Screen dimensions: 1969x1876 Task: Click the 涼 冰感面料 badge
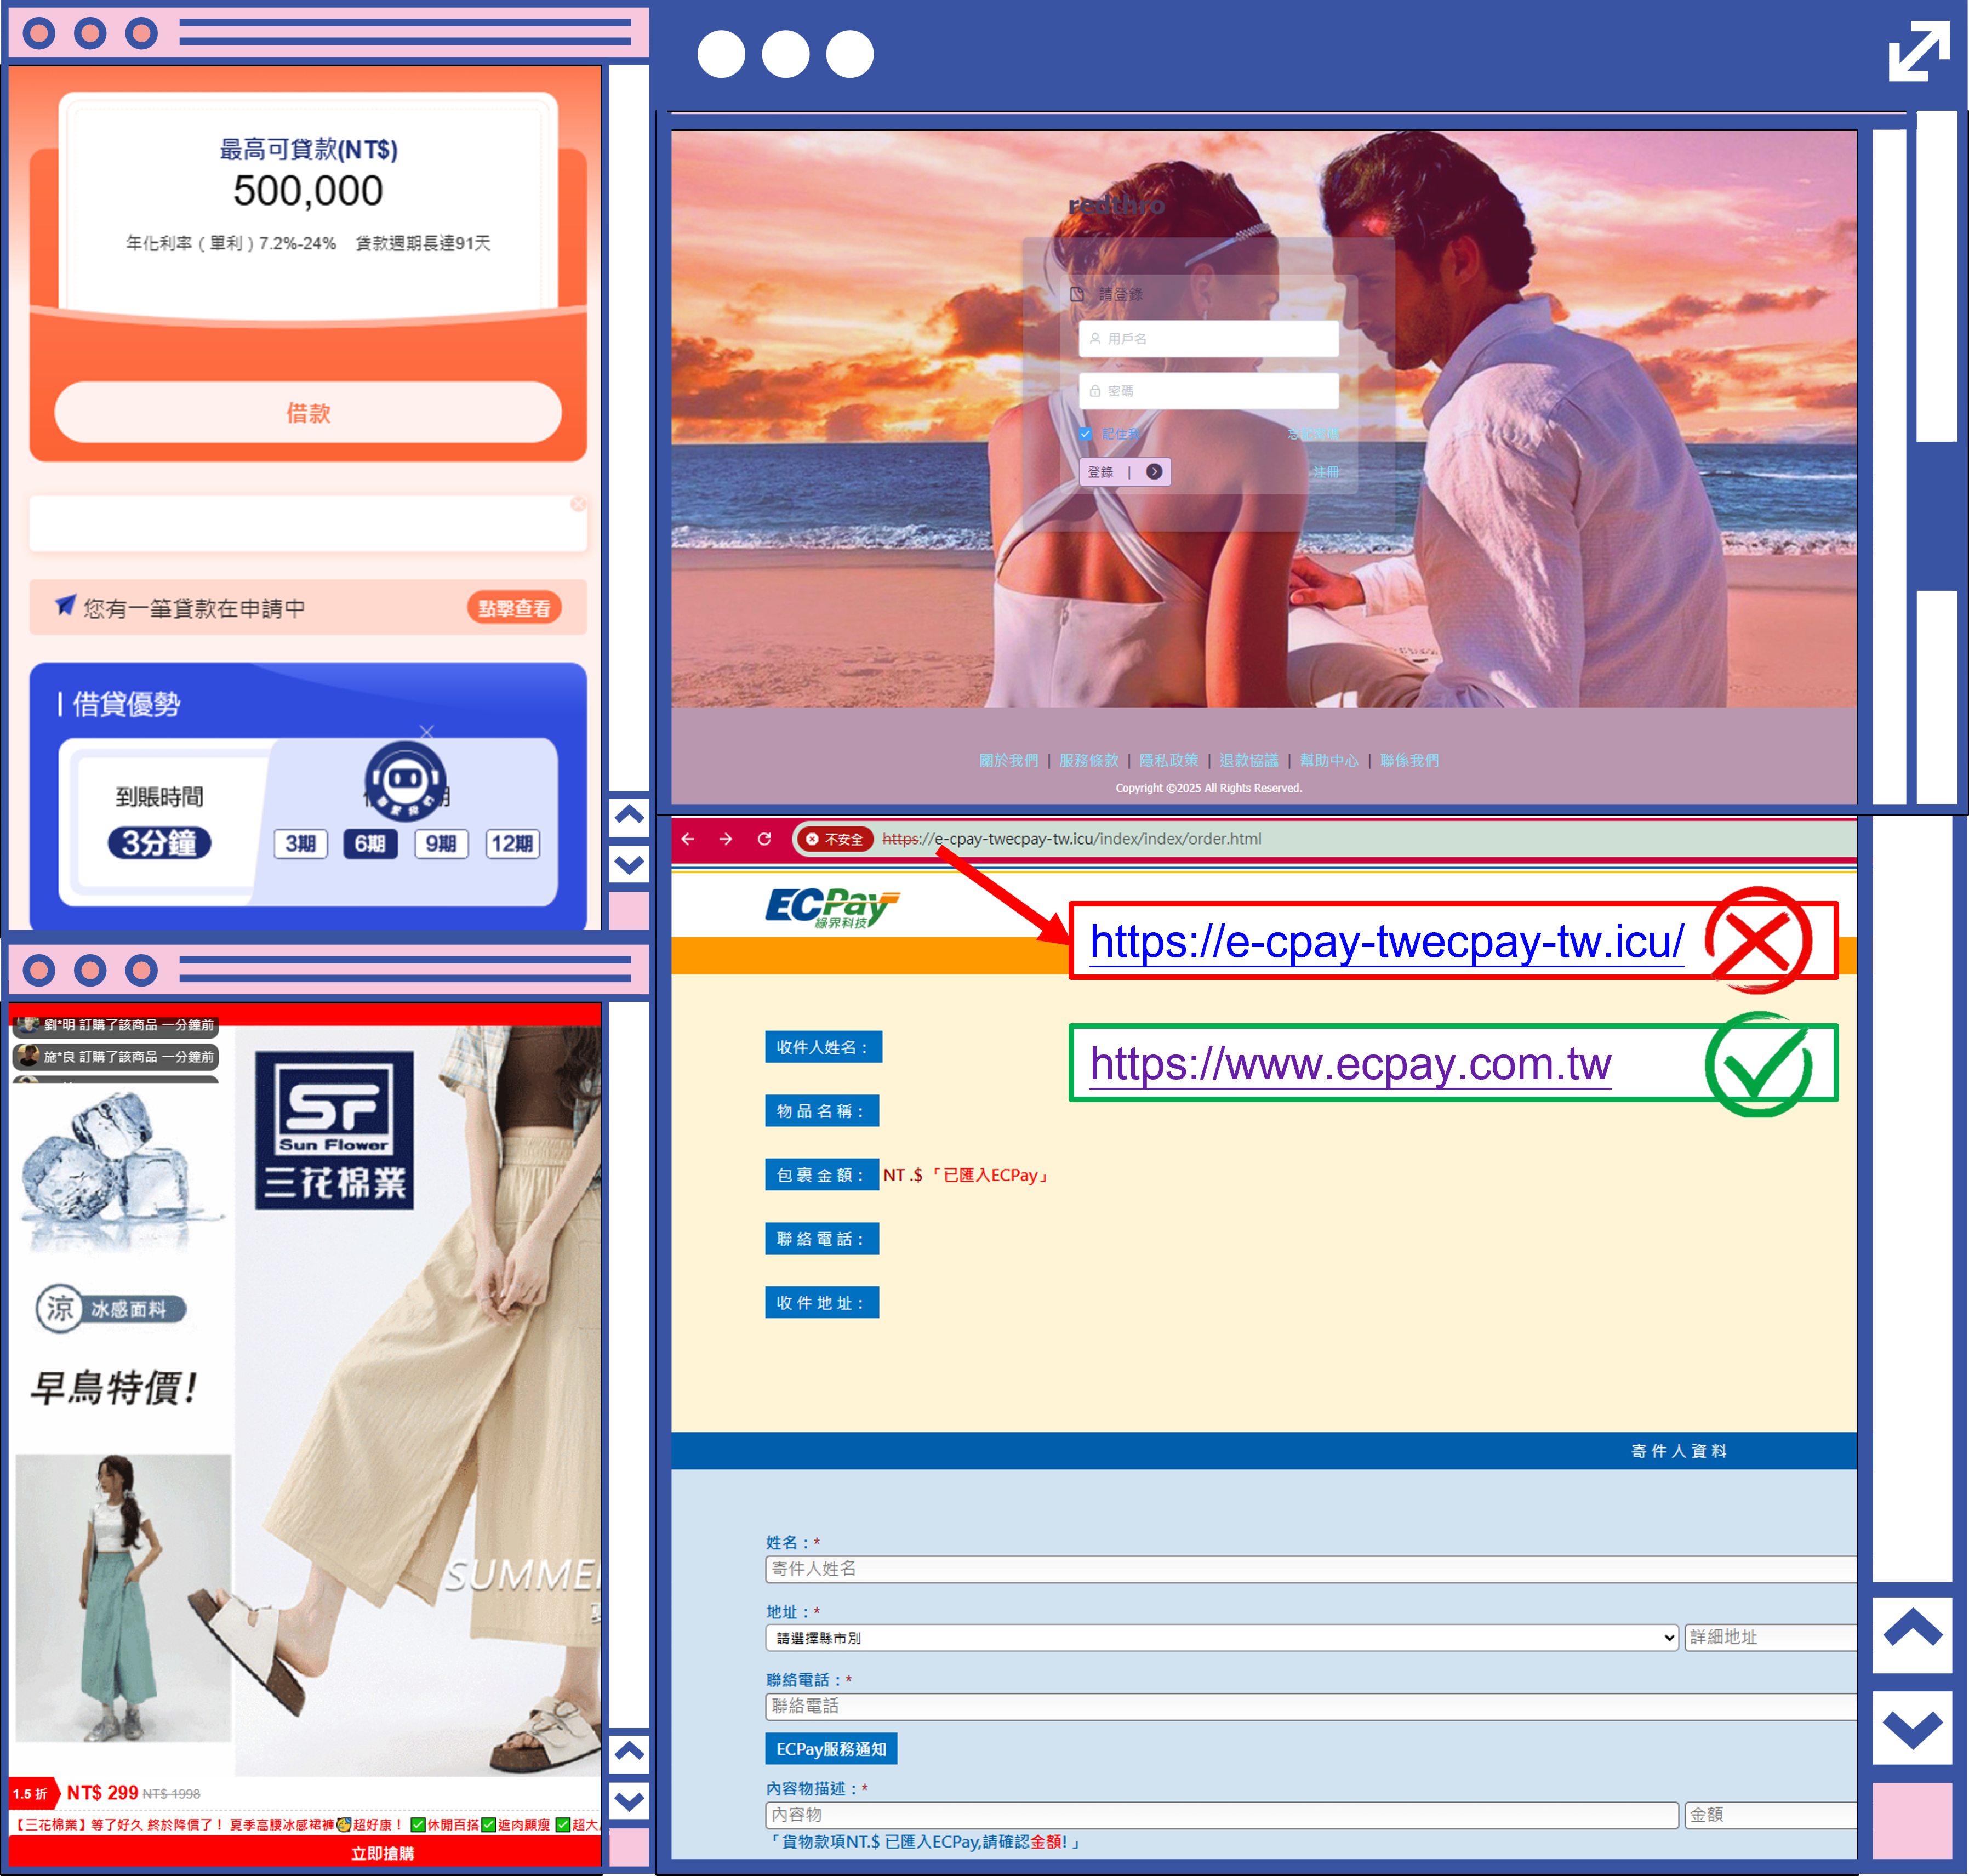(111, 1309)
